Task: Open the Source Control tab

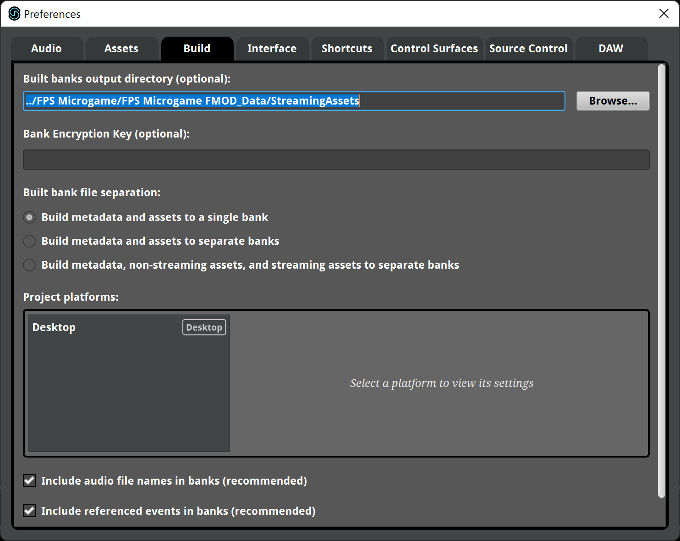Action: (x=529, y=49)
